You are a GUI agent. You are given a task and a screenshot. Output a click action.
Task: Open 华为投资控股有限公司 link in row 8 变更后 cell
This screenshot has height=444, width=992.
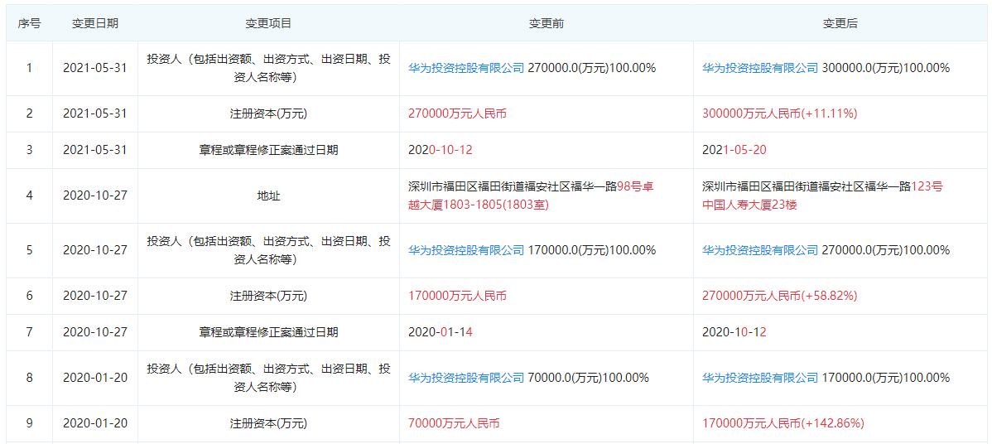click(760, 378)
